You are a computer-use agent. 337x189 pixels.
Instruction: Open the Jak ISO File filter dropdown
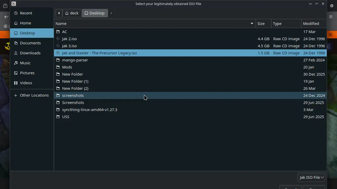tap(311, 177)
